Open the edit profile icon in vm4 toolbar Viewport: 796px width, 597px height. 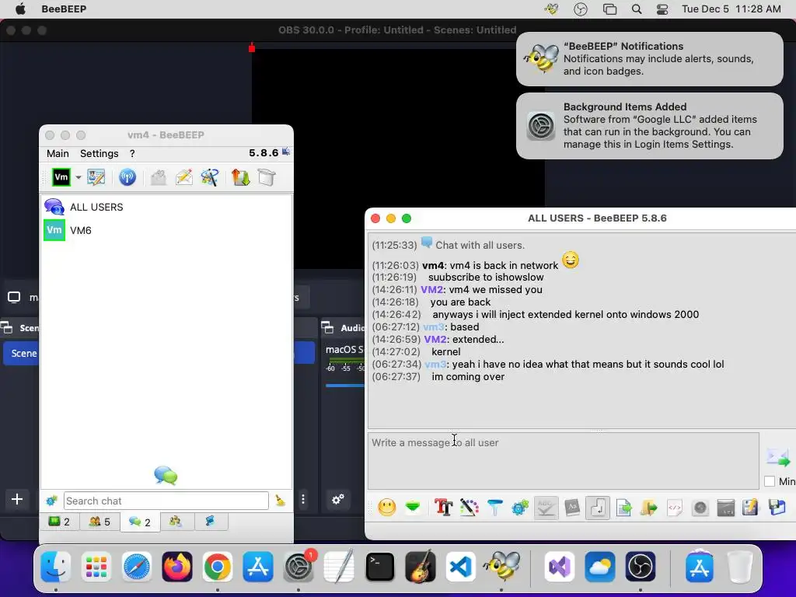tap(96, 177)
